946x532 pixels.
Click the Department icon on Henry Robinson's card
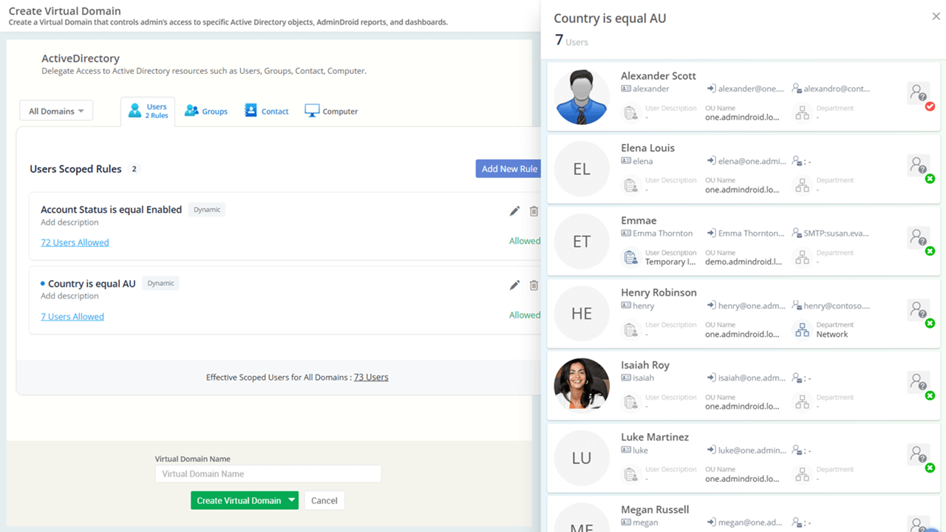point(801,330)
